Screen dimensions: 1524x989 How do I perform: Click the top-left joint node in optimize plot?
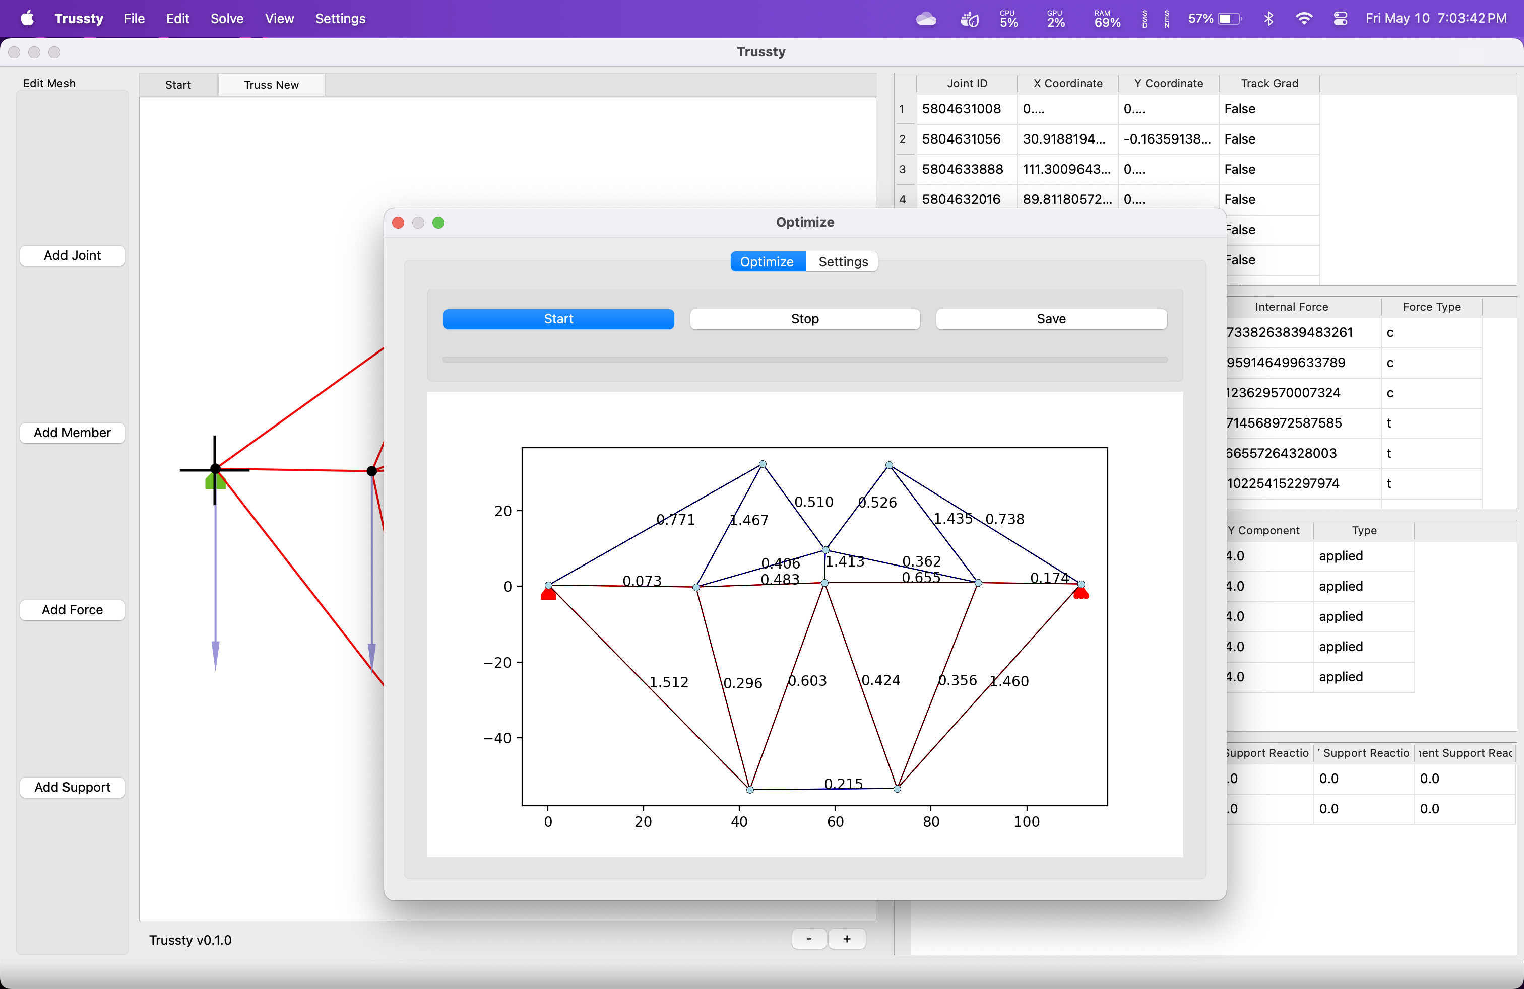(762, 464)
